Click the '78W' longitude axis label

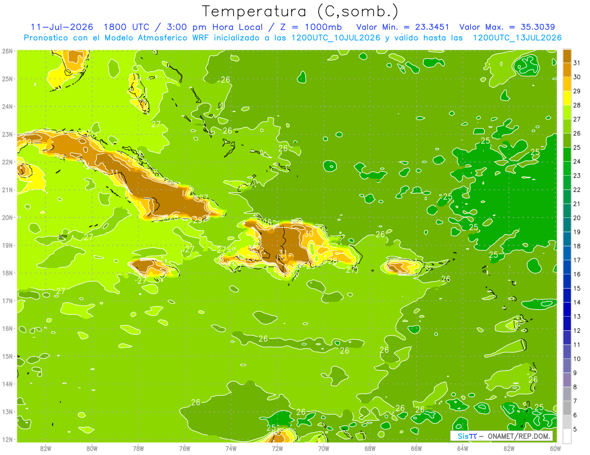[138, 448]
